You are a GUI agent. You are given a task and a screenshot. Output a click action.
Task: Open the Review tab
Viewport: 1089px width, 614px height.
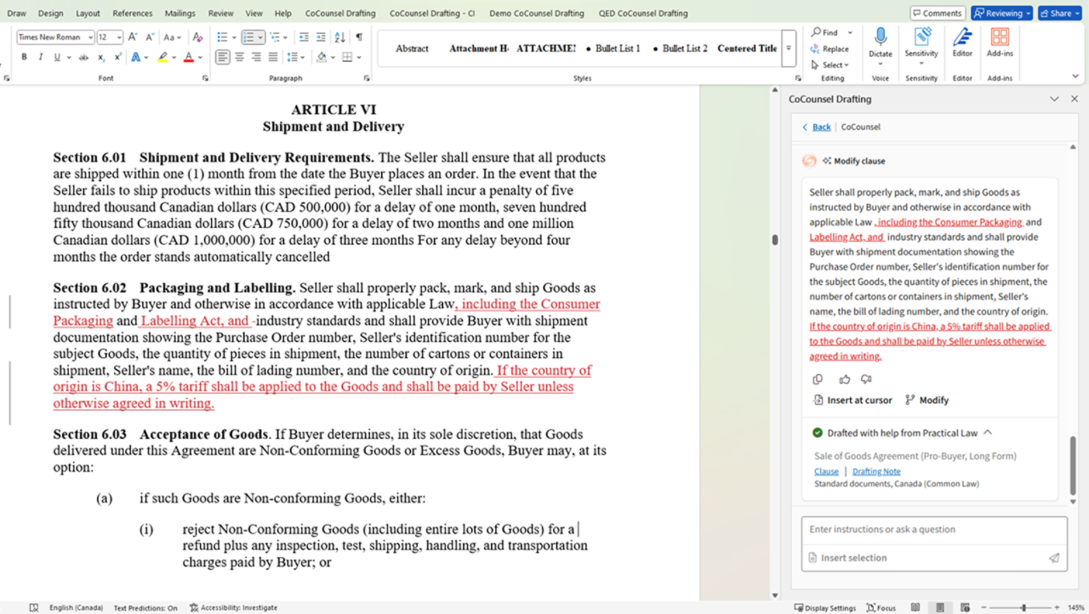click(220, 14)
